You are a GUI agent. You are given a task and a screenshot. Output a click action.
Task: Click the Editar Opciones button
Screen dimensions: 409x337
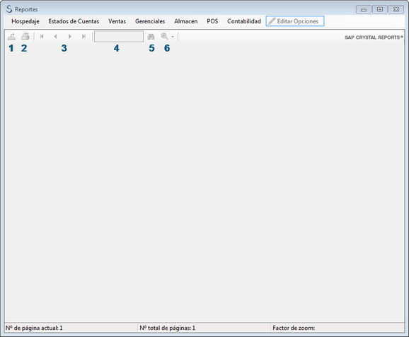pos(295,21)
